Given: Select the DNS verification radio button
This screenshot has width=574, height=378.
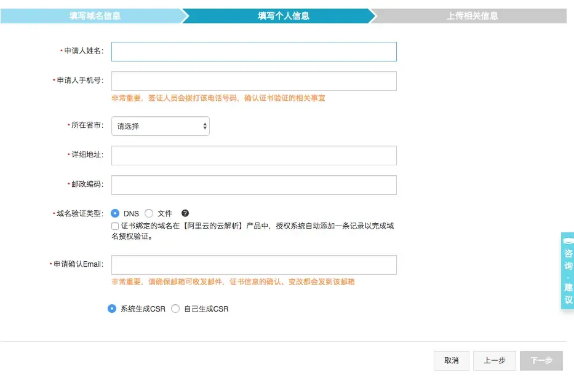Looking at the screenshot, I should click(115, 213).
